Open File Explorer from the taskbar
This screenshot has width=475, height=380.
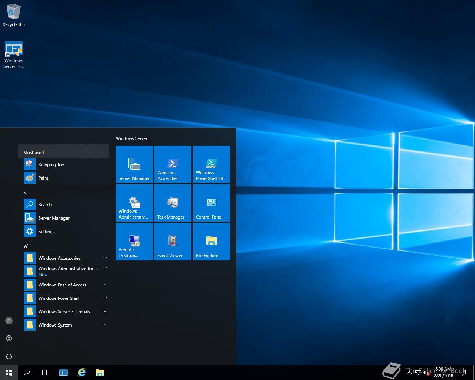pyautogui.click(x=99, y=373)
